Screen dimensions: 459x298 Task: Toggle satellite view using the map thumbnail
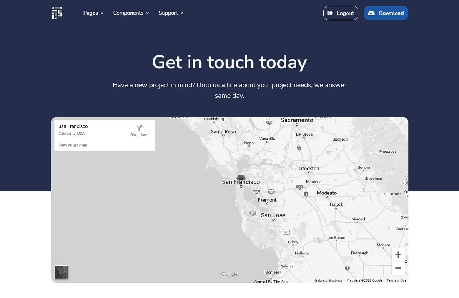[x=61, y=272]
